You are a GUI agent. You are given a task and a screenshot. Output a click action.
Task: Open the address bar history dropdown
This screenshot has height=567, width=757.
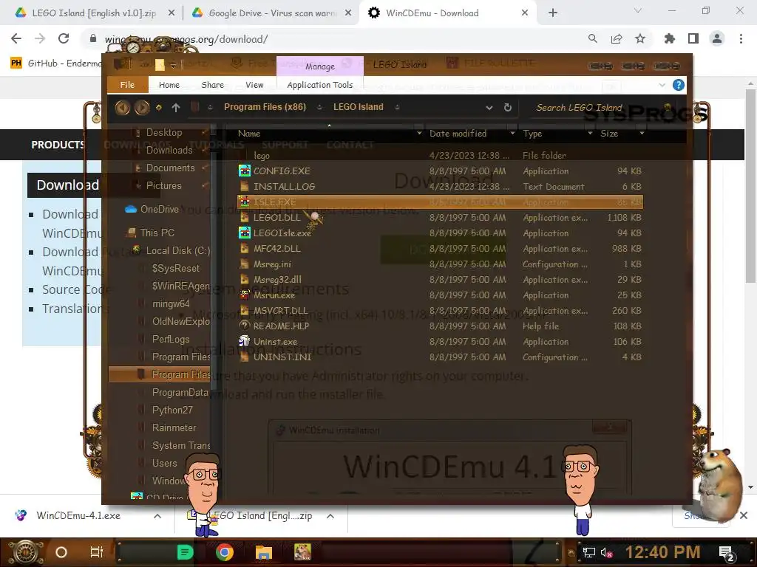[489, 108]
